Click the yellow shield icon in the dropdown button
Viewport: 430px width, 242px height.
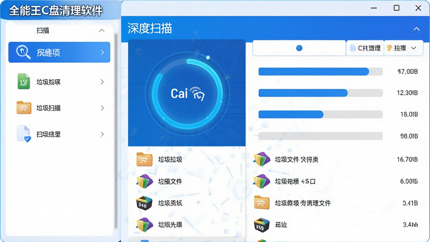coord(389,48)
